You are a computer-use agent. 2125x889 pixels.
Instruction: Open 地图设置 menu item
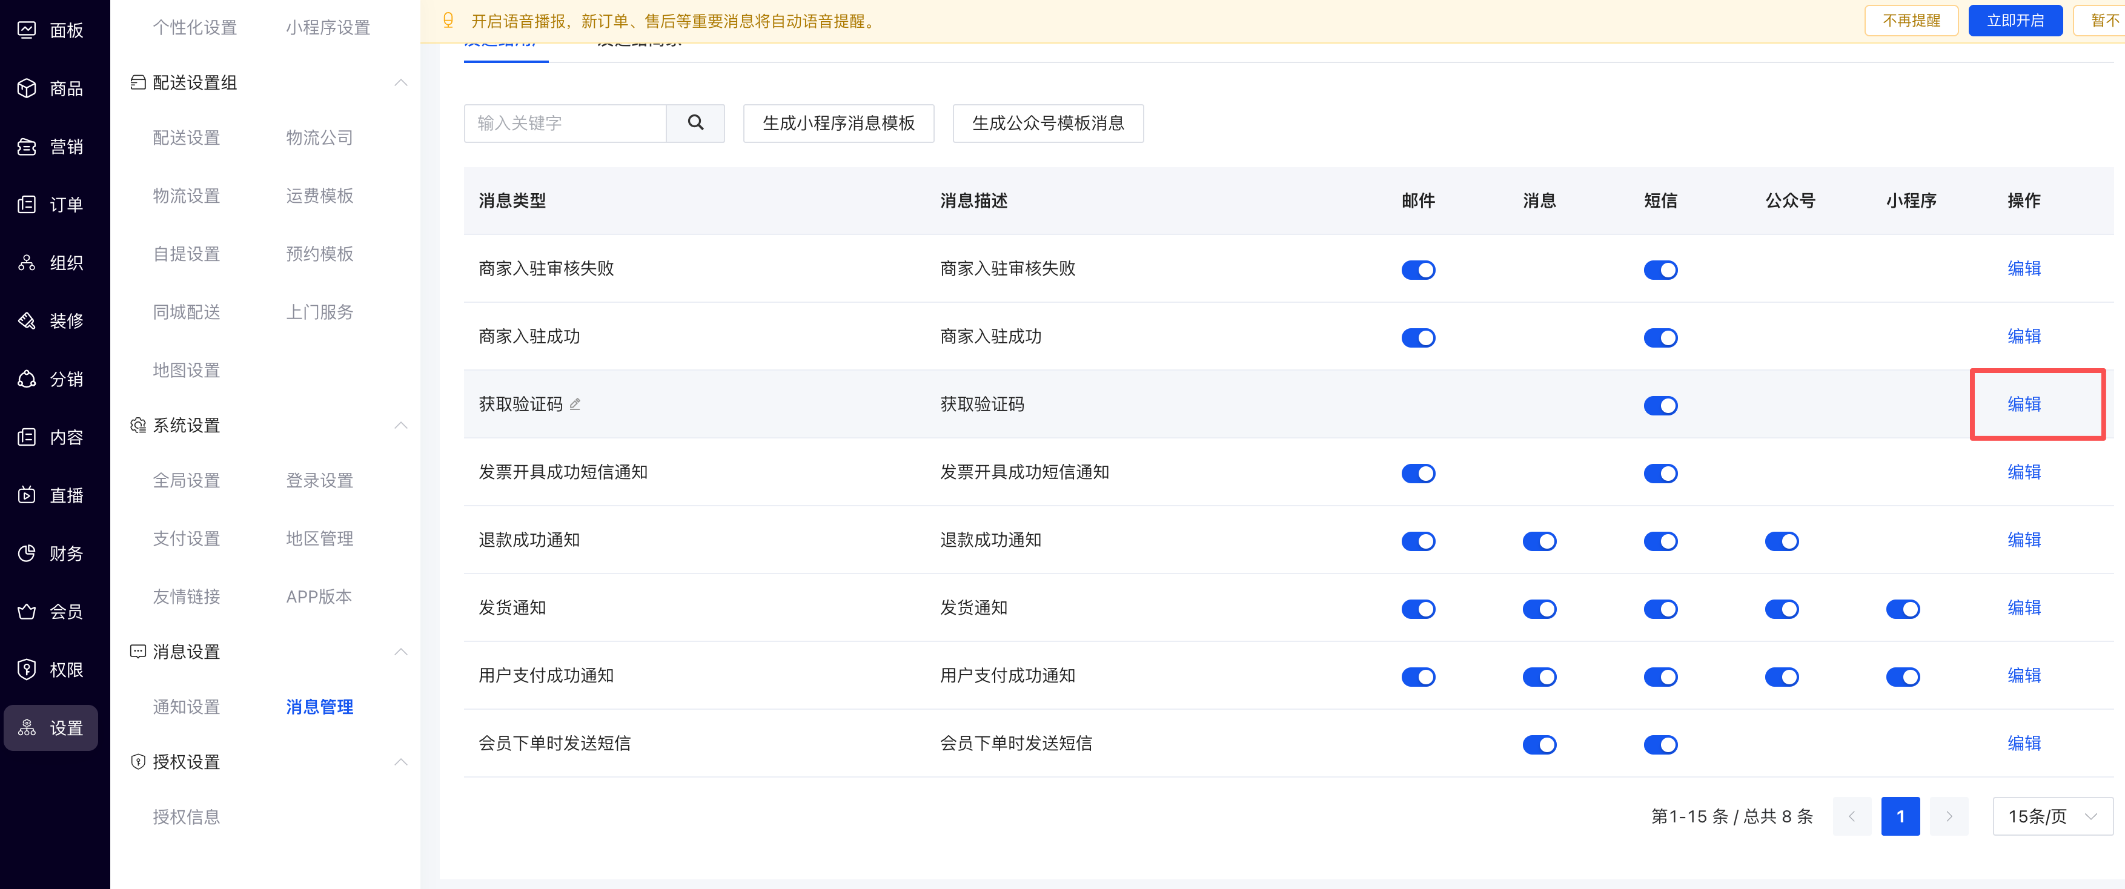point(187,370)
